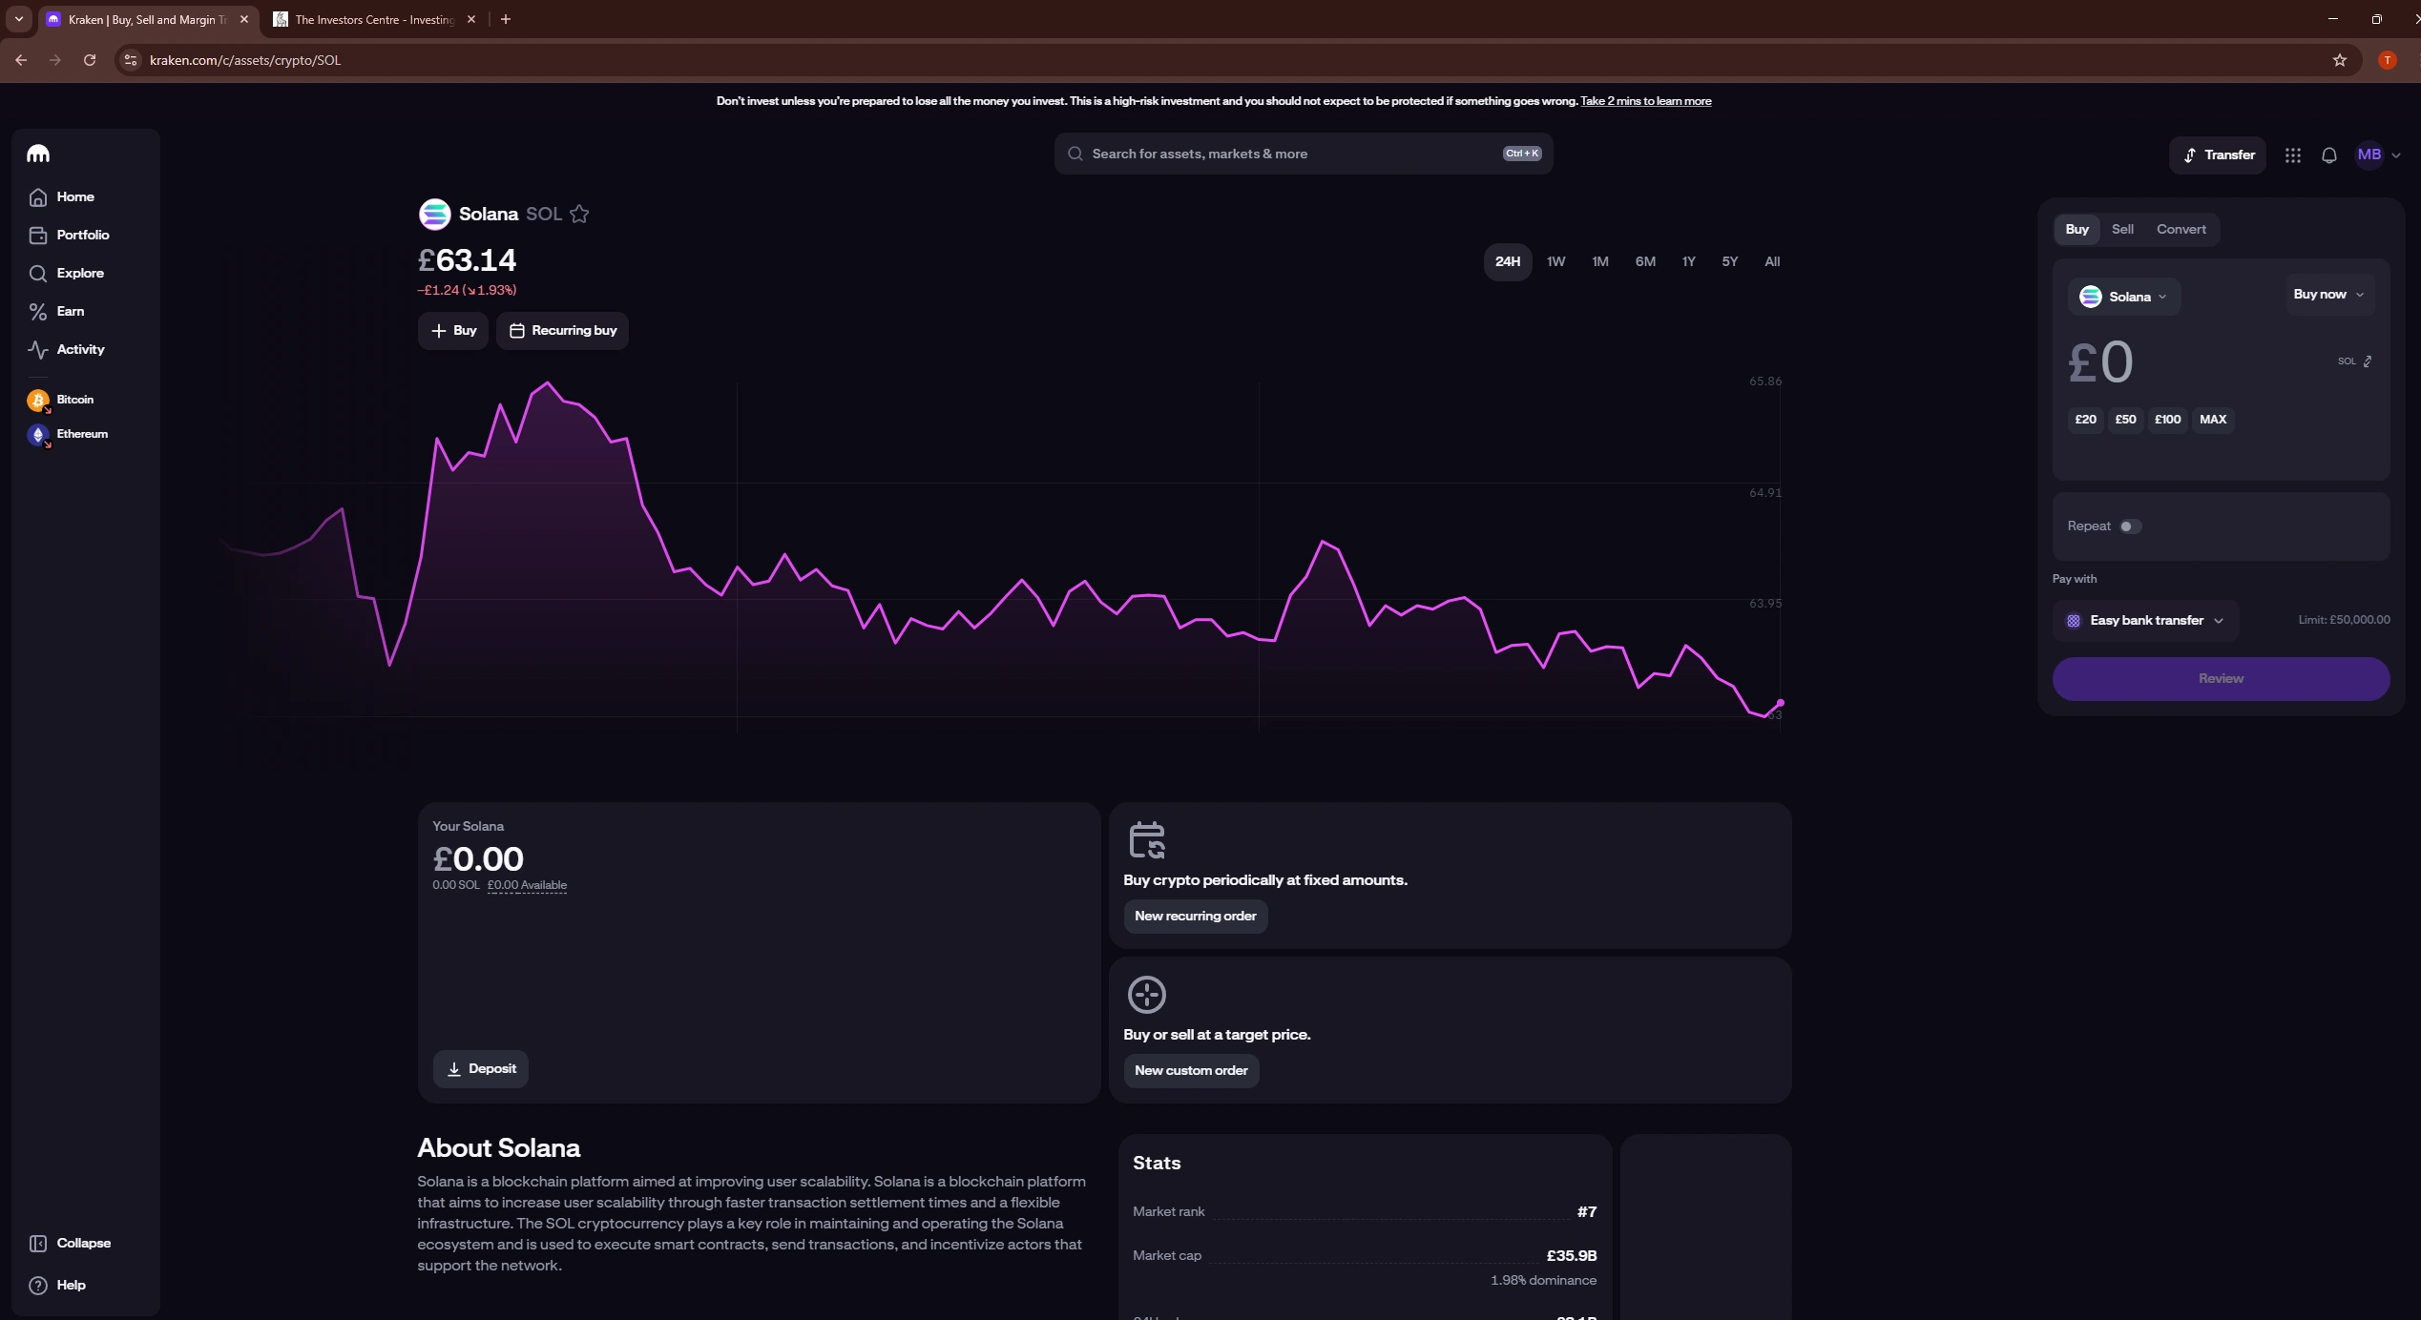Open the Easy bank transfer payment dropdown
The height and width of the screenshot is (1320, 2421).
point(2146,621)
